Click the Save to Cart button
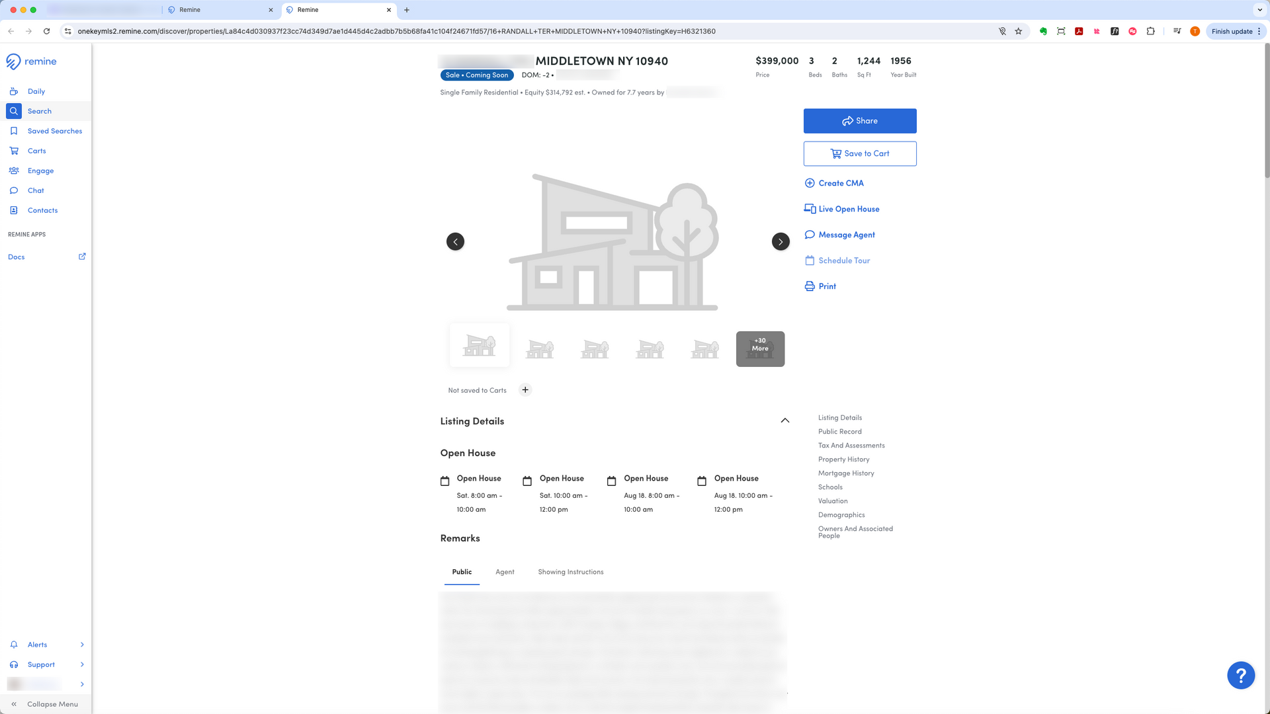The image size is (1270, 714). 860,153
